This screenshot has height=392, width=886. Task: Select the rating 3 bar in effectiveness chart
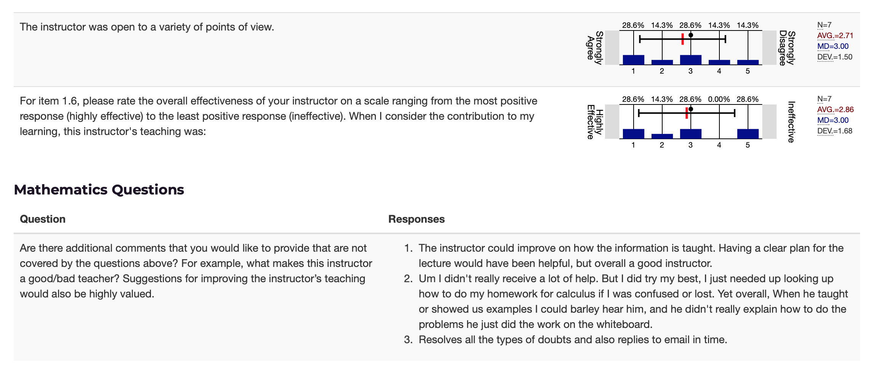[x=690, y=134]
